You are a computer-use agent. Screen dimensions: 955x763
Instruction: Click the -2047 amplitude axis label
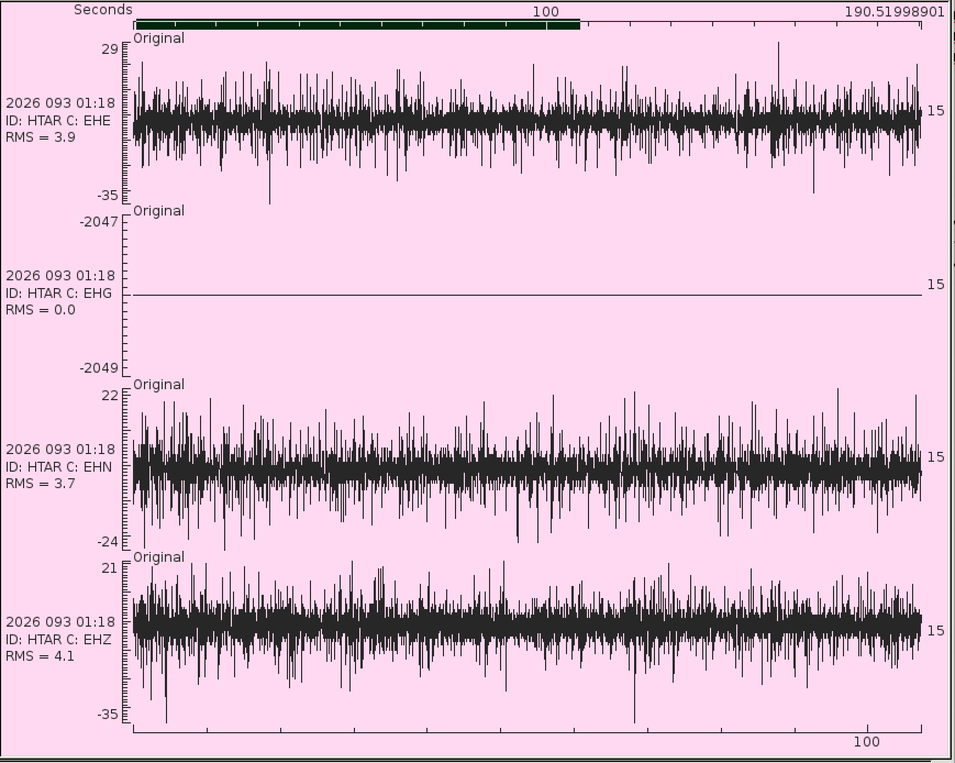tap(99, 222)
